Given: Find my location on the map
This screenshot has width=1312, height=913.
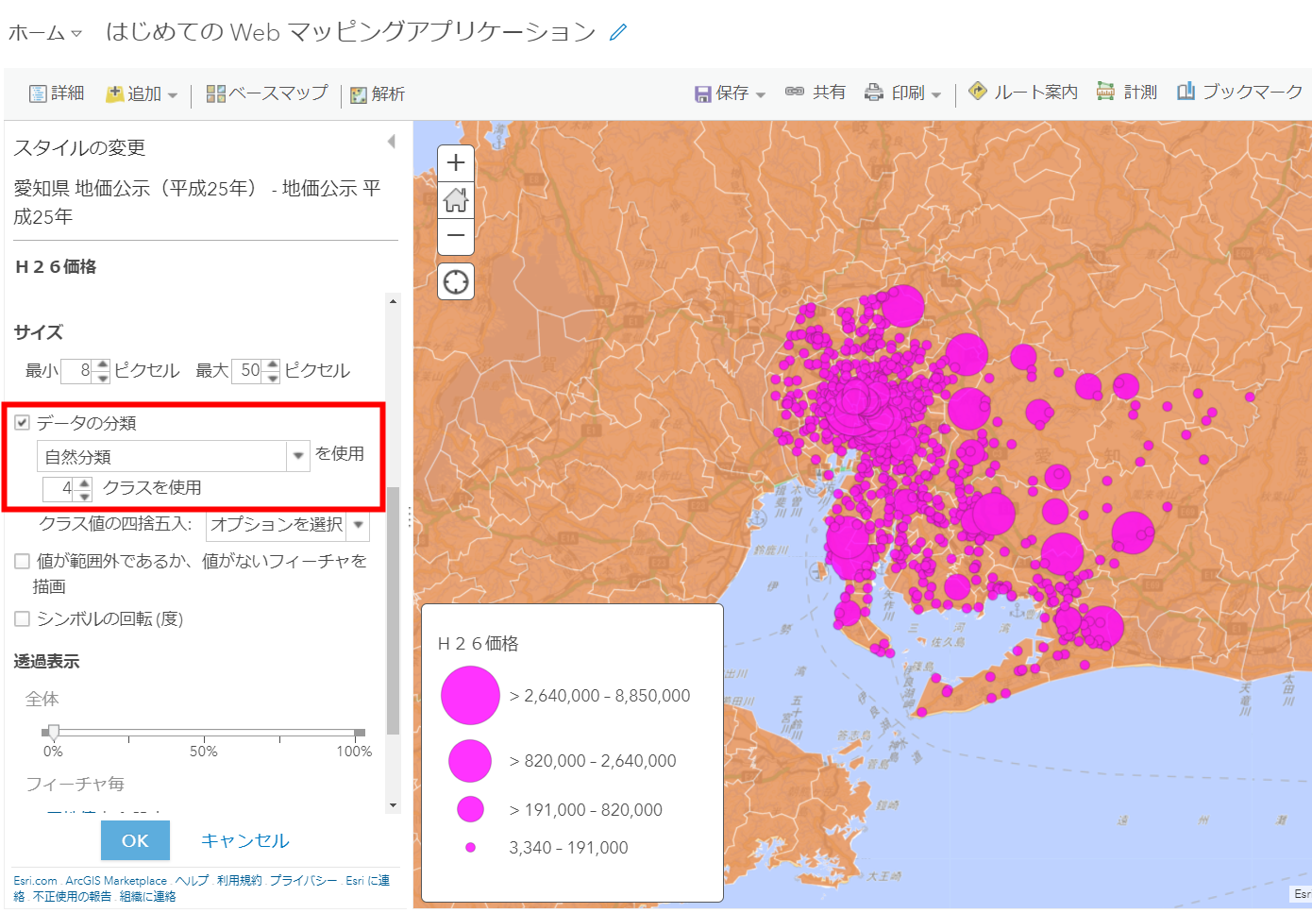Looking at the screenshot, I should pos(456,281).
